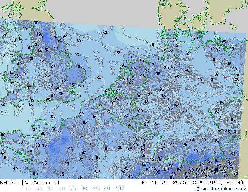This screenshot has width=248, height=192.
Task: Click legend value 15 in the colour scale
Action: coord(28,189)
